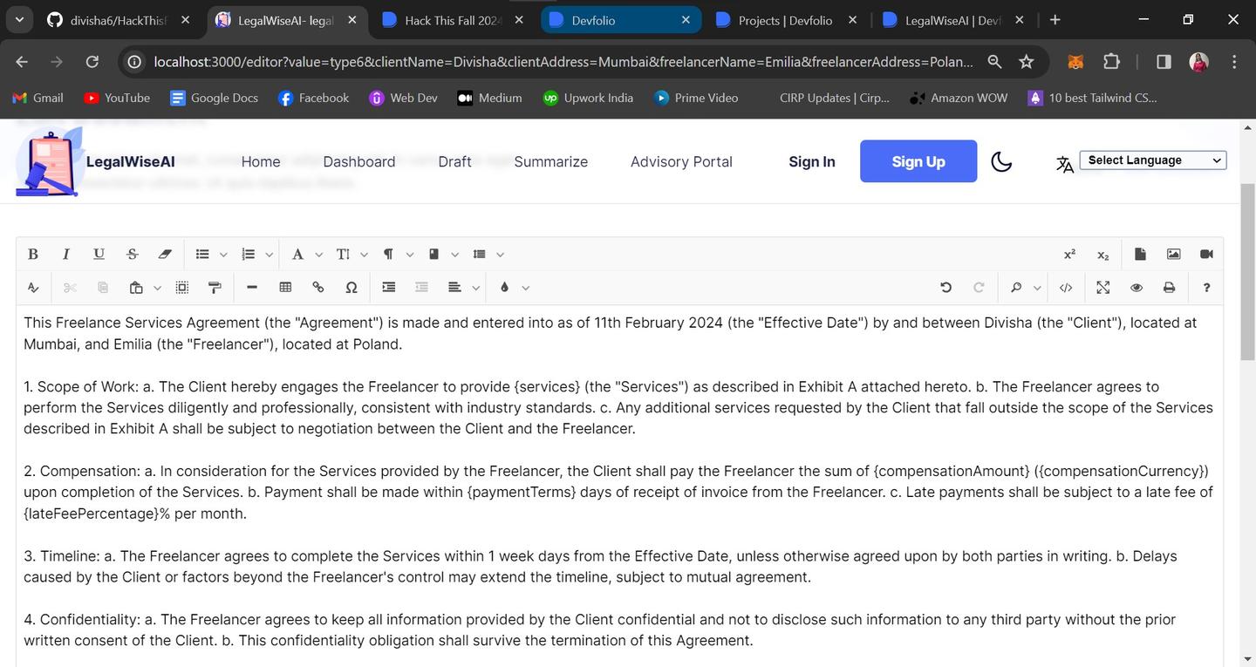
Task: Click the LegalWiseAI logo image
Action: [50, 161]
